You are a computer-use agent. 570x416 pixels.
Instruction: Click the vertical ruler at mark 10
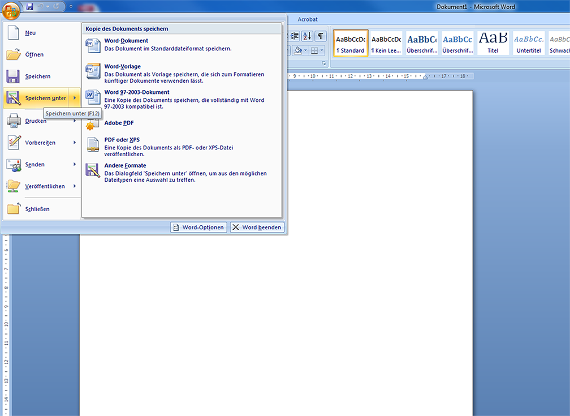6,324
